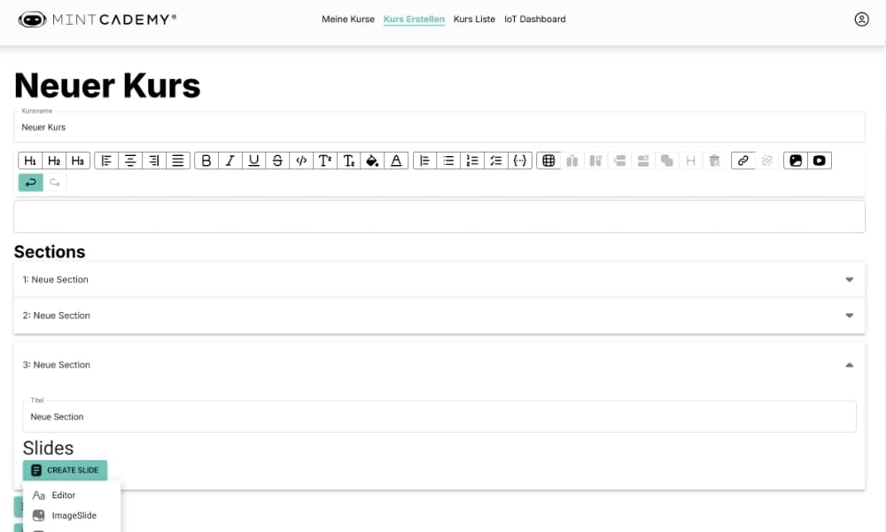Expand the "1: Neue Section" panel

click(849, 279)
